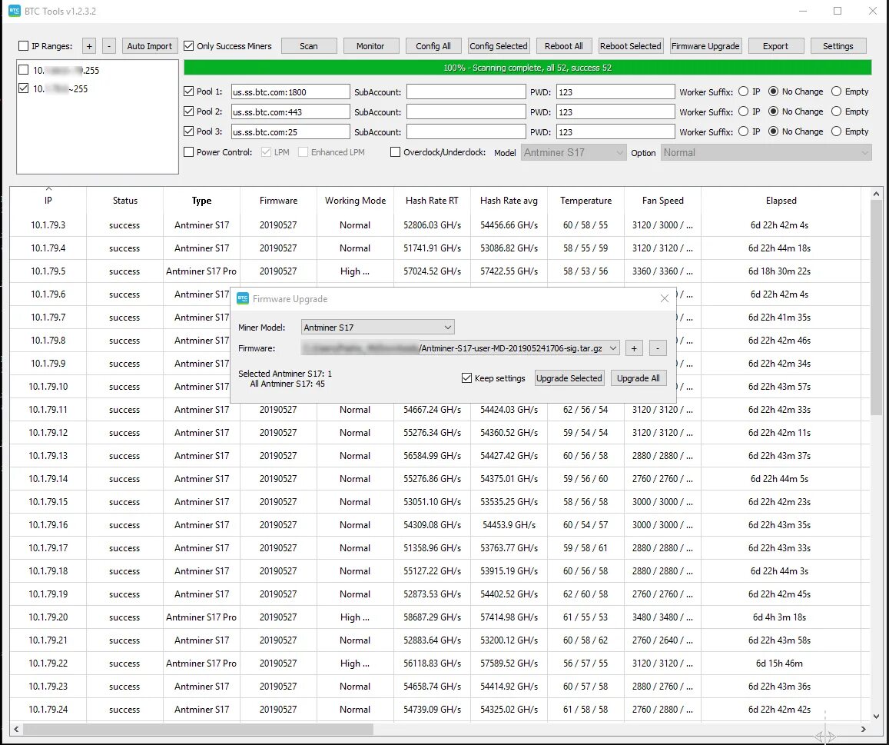Click the Config All button
Screen dimensions: 889x745
[x=433, y=46]
